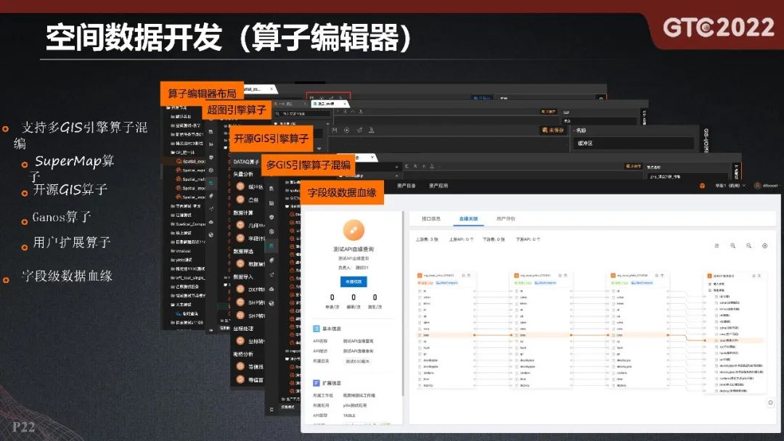Screen dimensions: 784x441
Task: Expand the 数据导入 operator category
Action: click(x=243, y=276)
